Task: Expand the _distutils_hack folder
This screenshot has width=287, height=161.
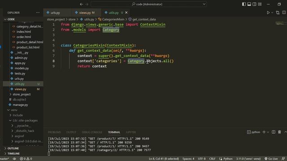Action: pyautogui.click(x=25, y=131)
